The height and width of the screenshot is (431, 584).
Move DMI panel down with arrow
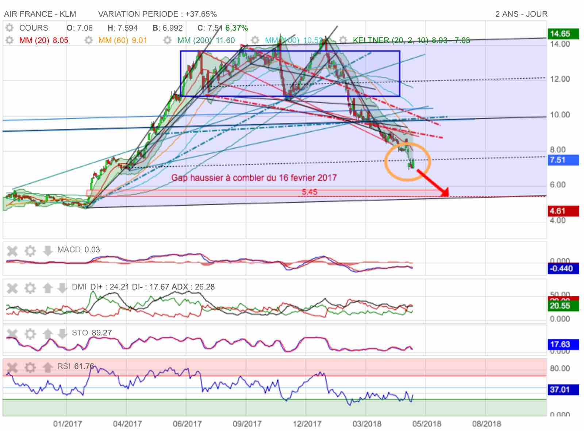click(62, 288)
